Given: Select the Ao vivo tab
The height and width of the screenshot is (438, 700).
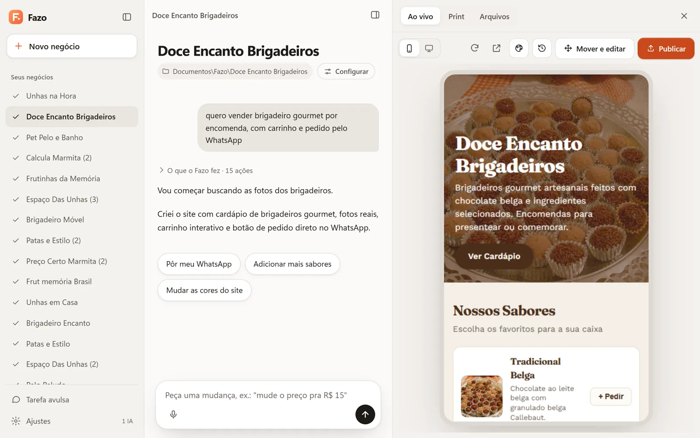Looking at the screenshot, I should 420,17.
